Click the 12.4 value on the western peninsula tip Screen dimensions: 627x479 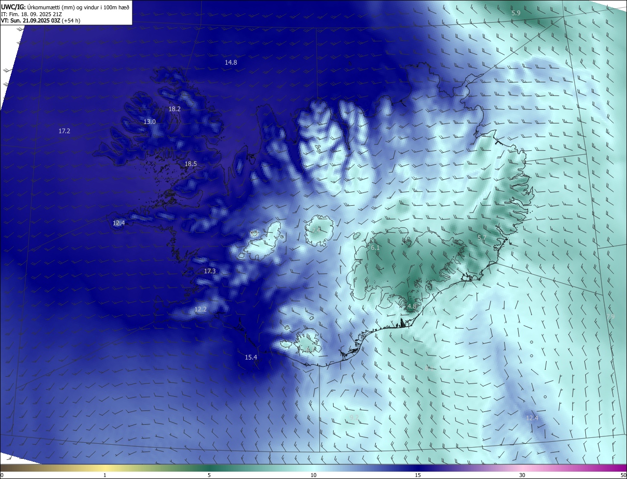point(119,223)
